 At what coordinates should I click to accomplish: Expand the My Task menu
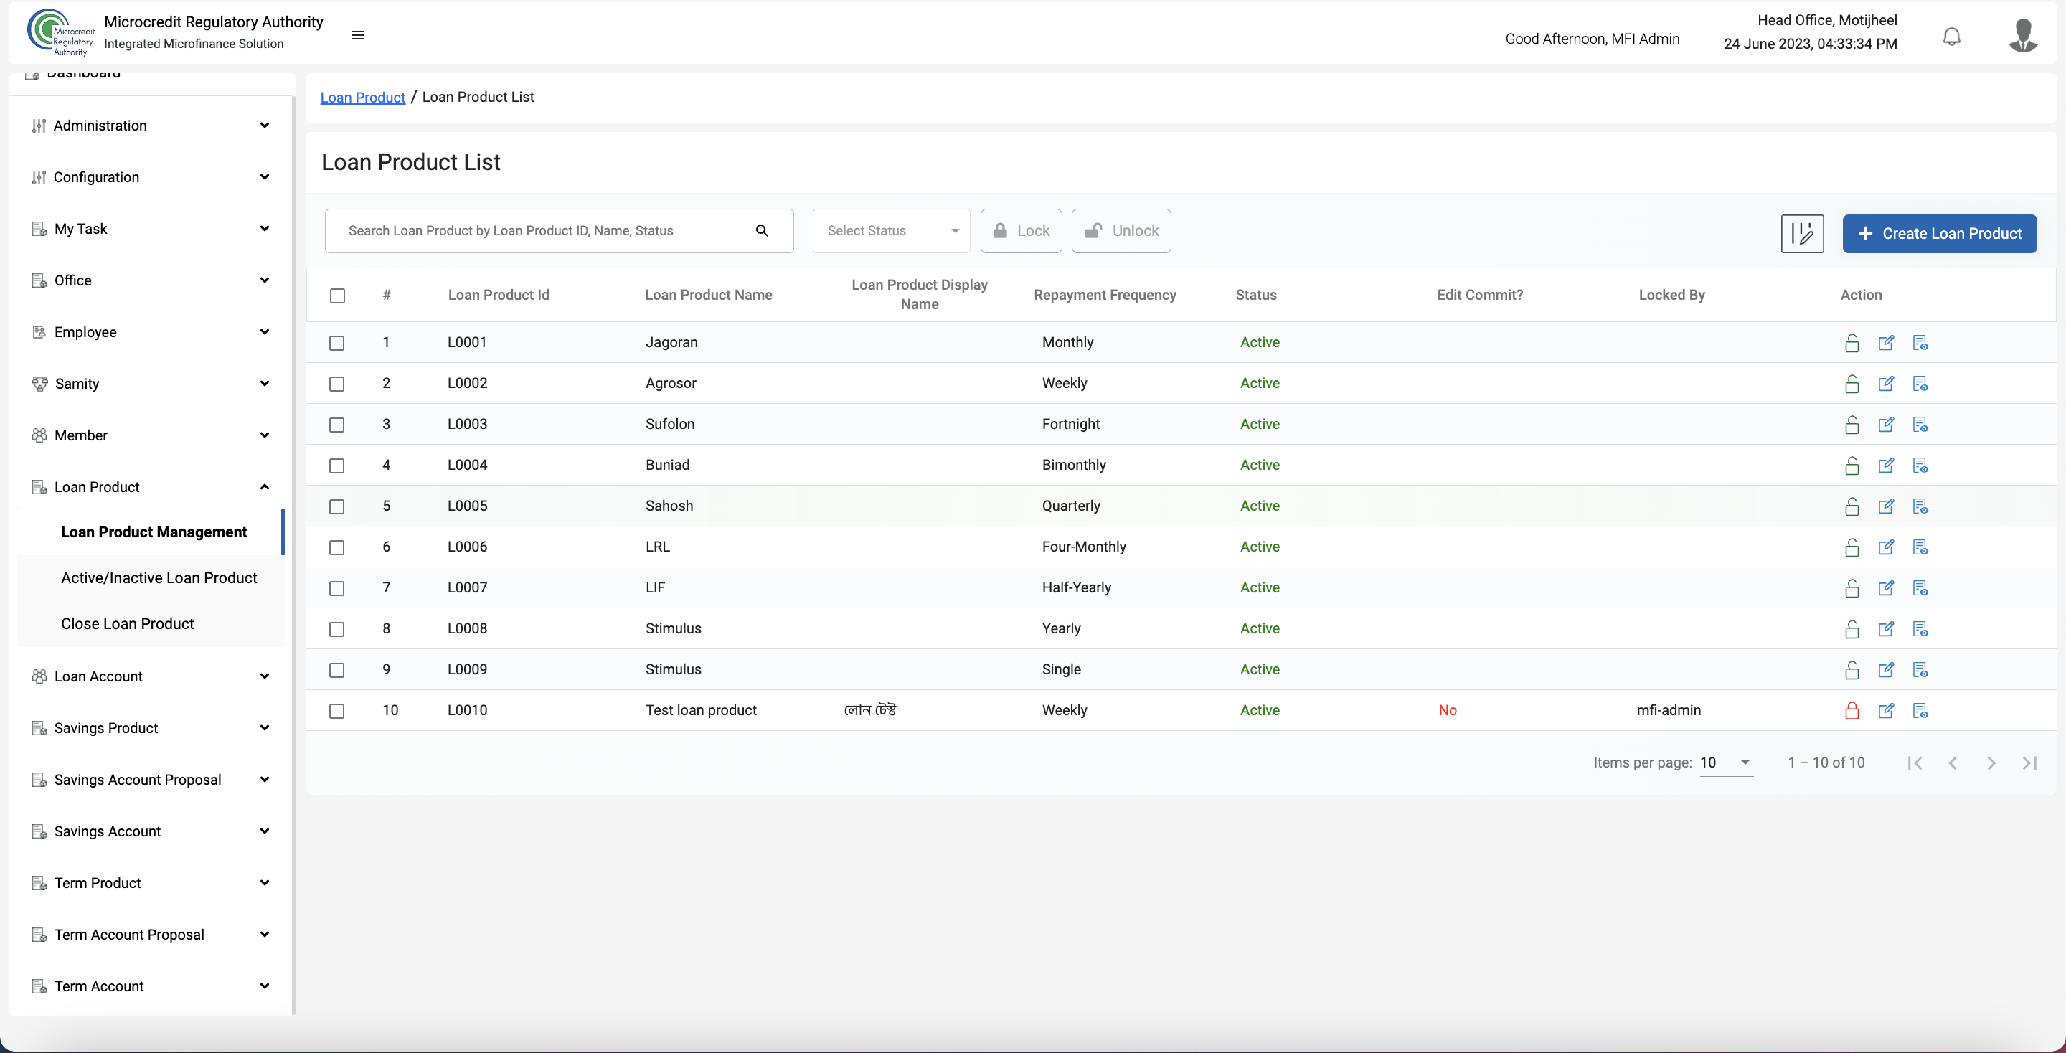click(151, 230)
